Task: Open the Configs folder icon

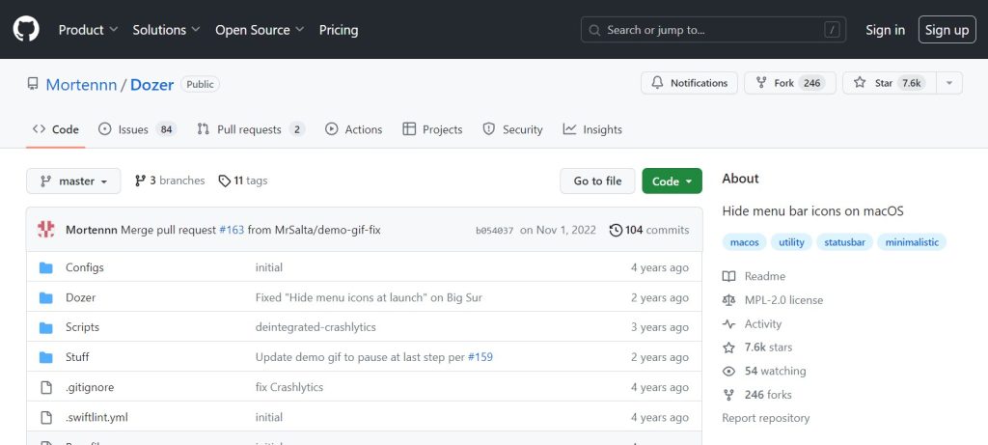Action: coord(46,268)
